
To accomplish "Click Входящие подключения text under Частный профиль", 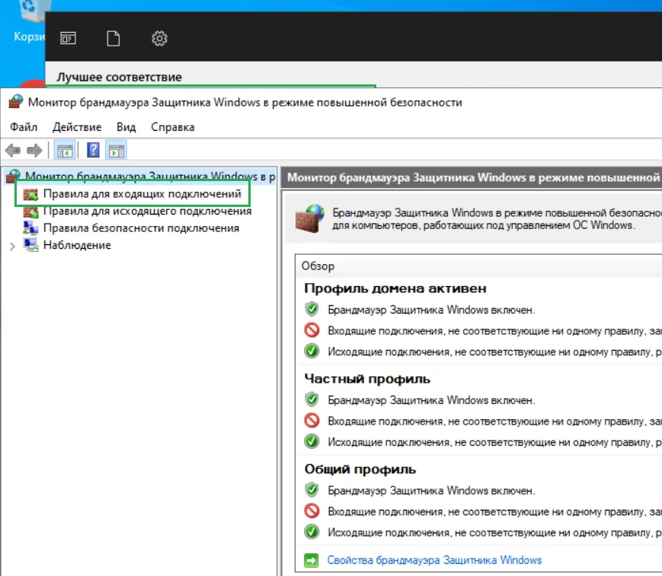I will click(495, 422).
